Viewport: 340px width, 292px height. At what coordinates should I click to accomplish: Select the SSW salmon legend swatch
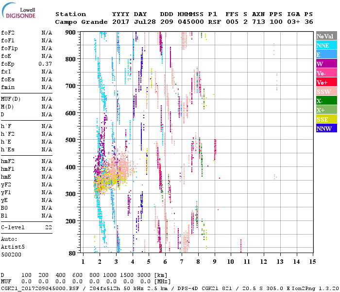click(326, 91)
